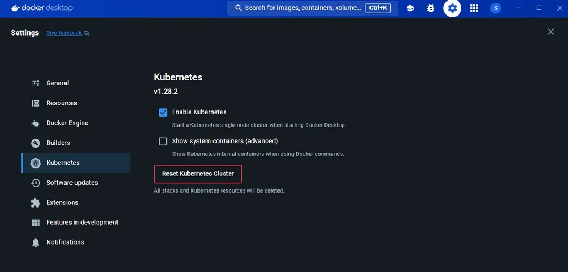Click the Extensions puzzle piece icon
Viewport: 568px width, 272px height.
click(x=35, y=203)
